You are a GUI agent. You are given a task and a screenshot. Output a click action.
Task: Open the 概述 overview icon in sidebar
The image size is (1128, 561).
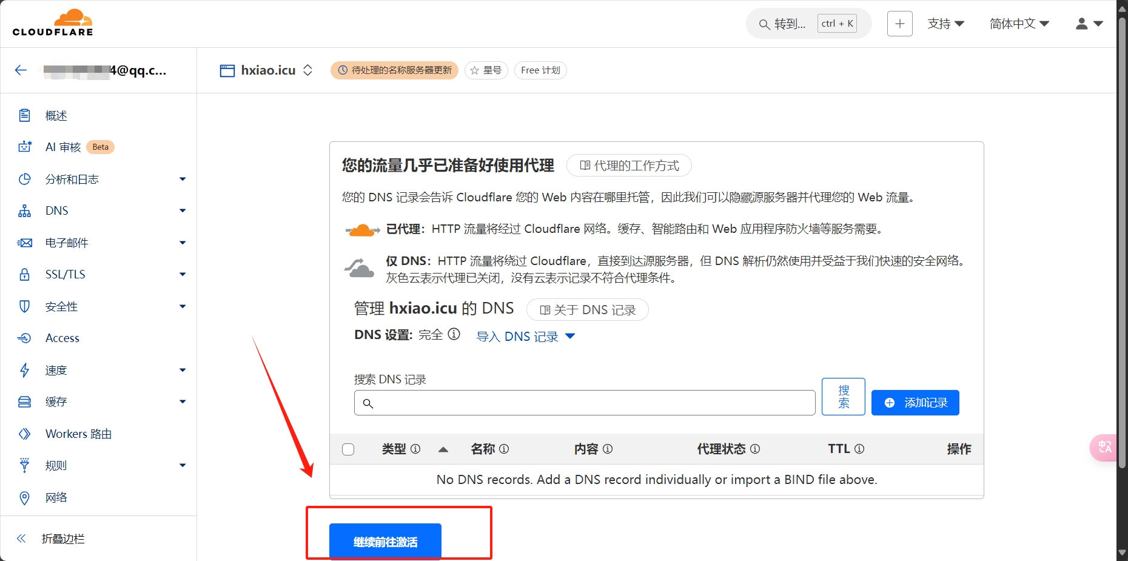click(24, 115)
